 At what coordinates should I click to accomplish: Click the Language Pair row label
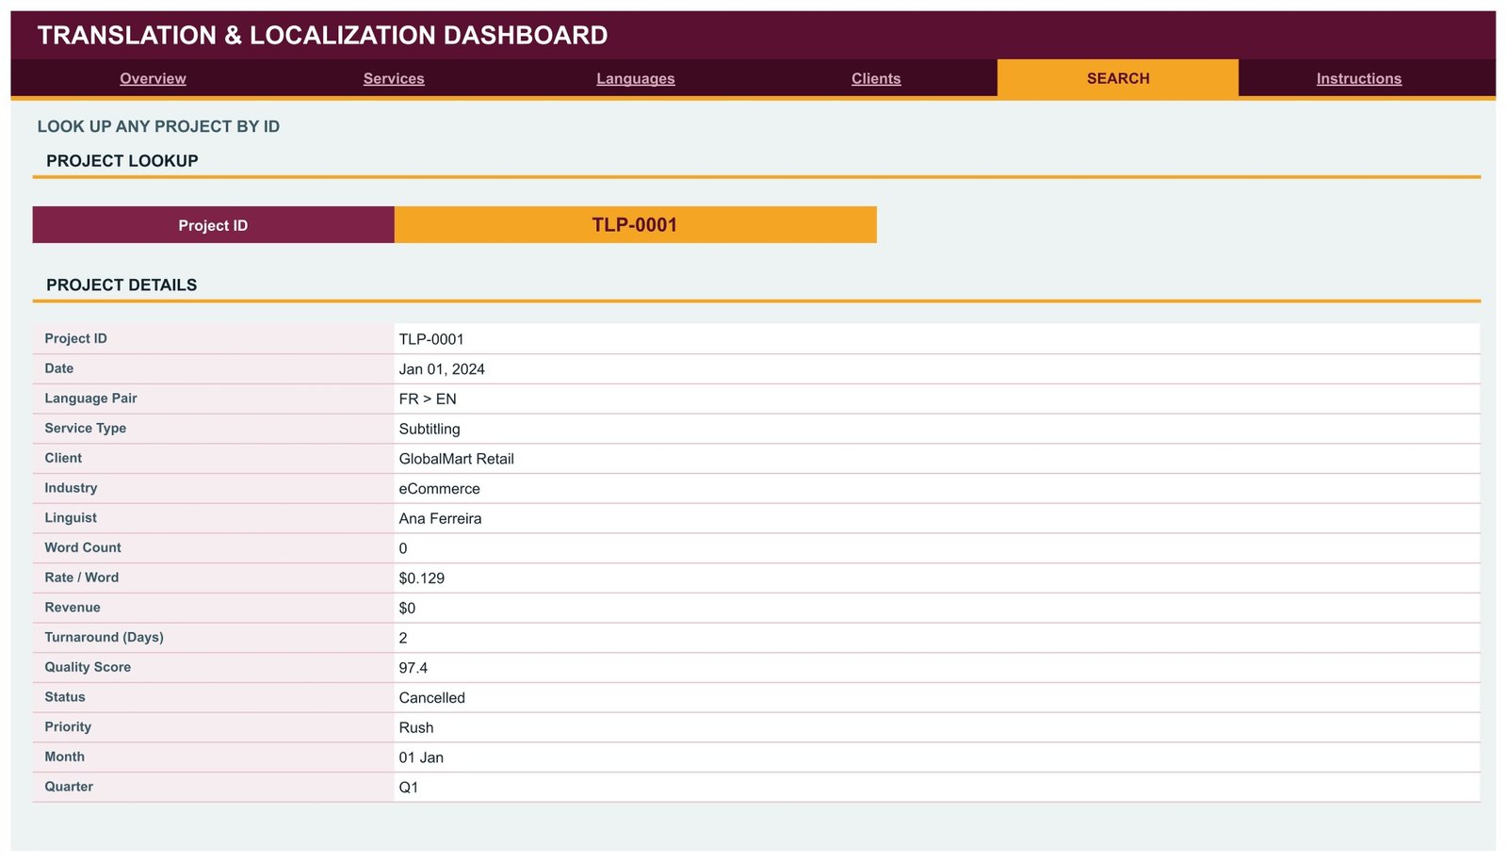[90, 398]
